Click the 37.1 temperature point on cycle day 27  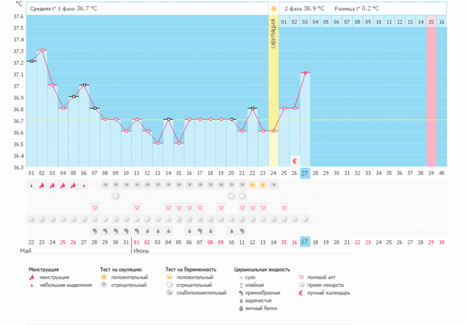(x=305, y=73)
